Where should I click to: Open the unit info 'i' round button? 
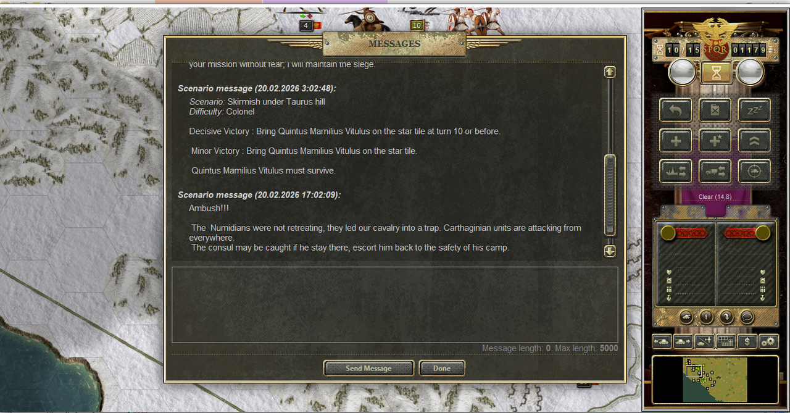[x=706, y=317]
